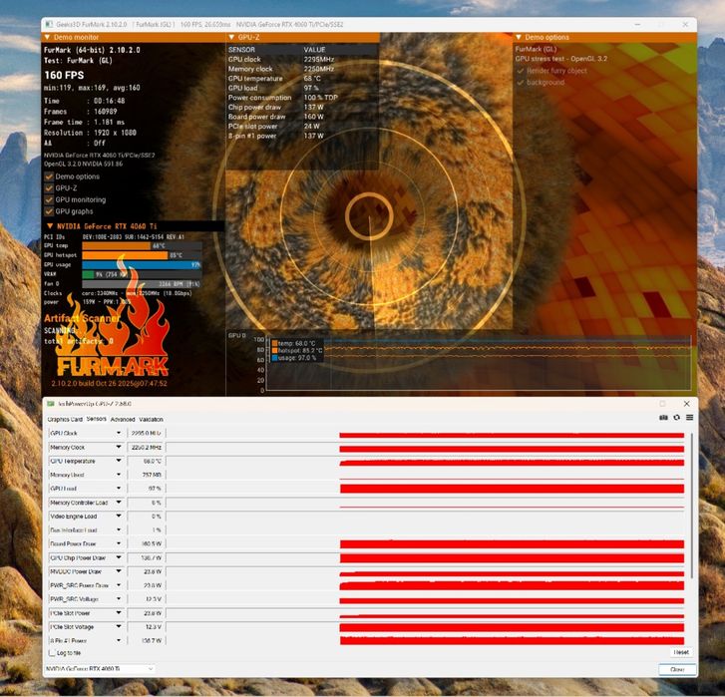Click the 'min:119, max:169, avg:160' line
Screen dimensions: 725x697
92,88
